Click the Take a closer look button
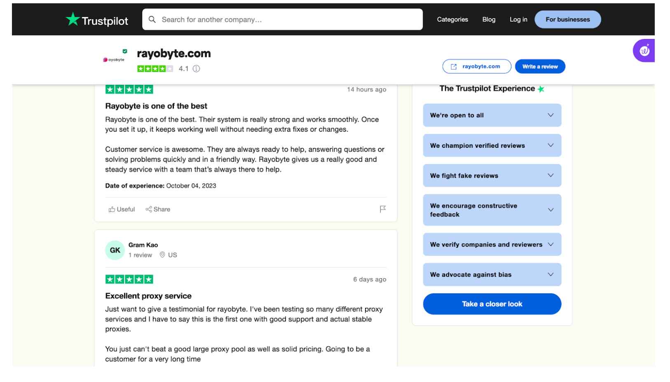This screenshot has width=670, height=382. (492, 304)
